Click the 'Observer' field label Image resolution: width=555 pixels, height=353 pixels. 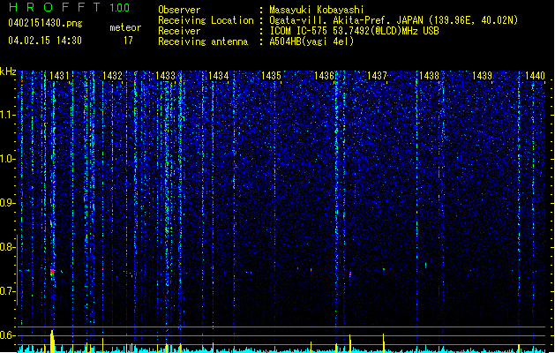179,10
